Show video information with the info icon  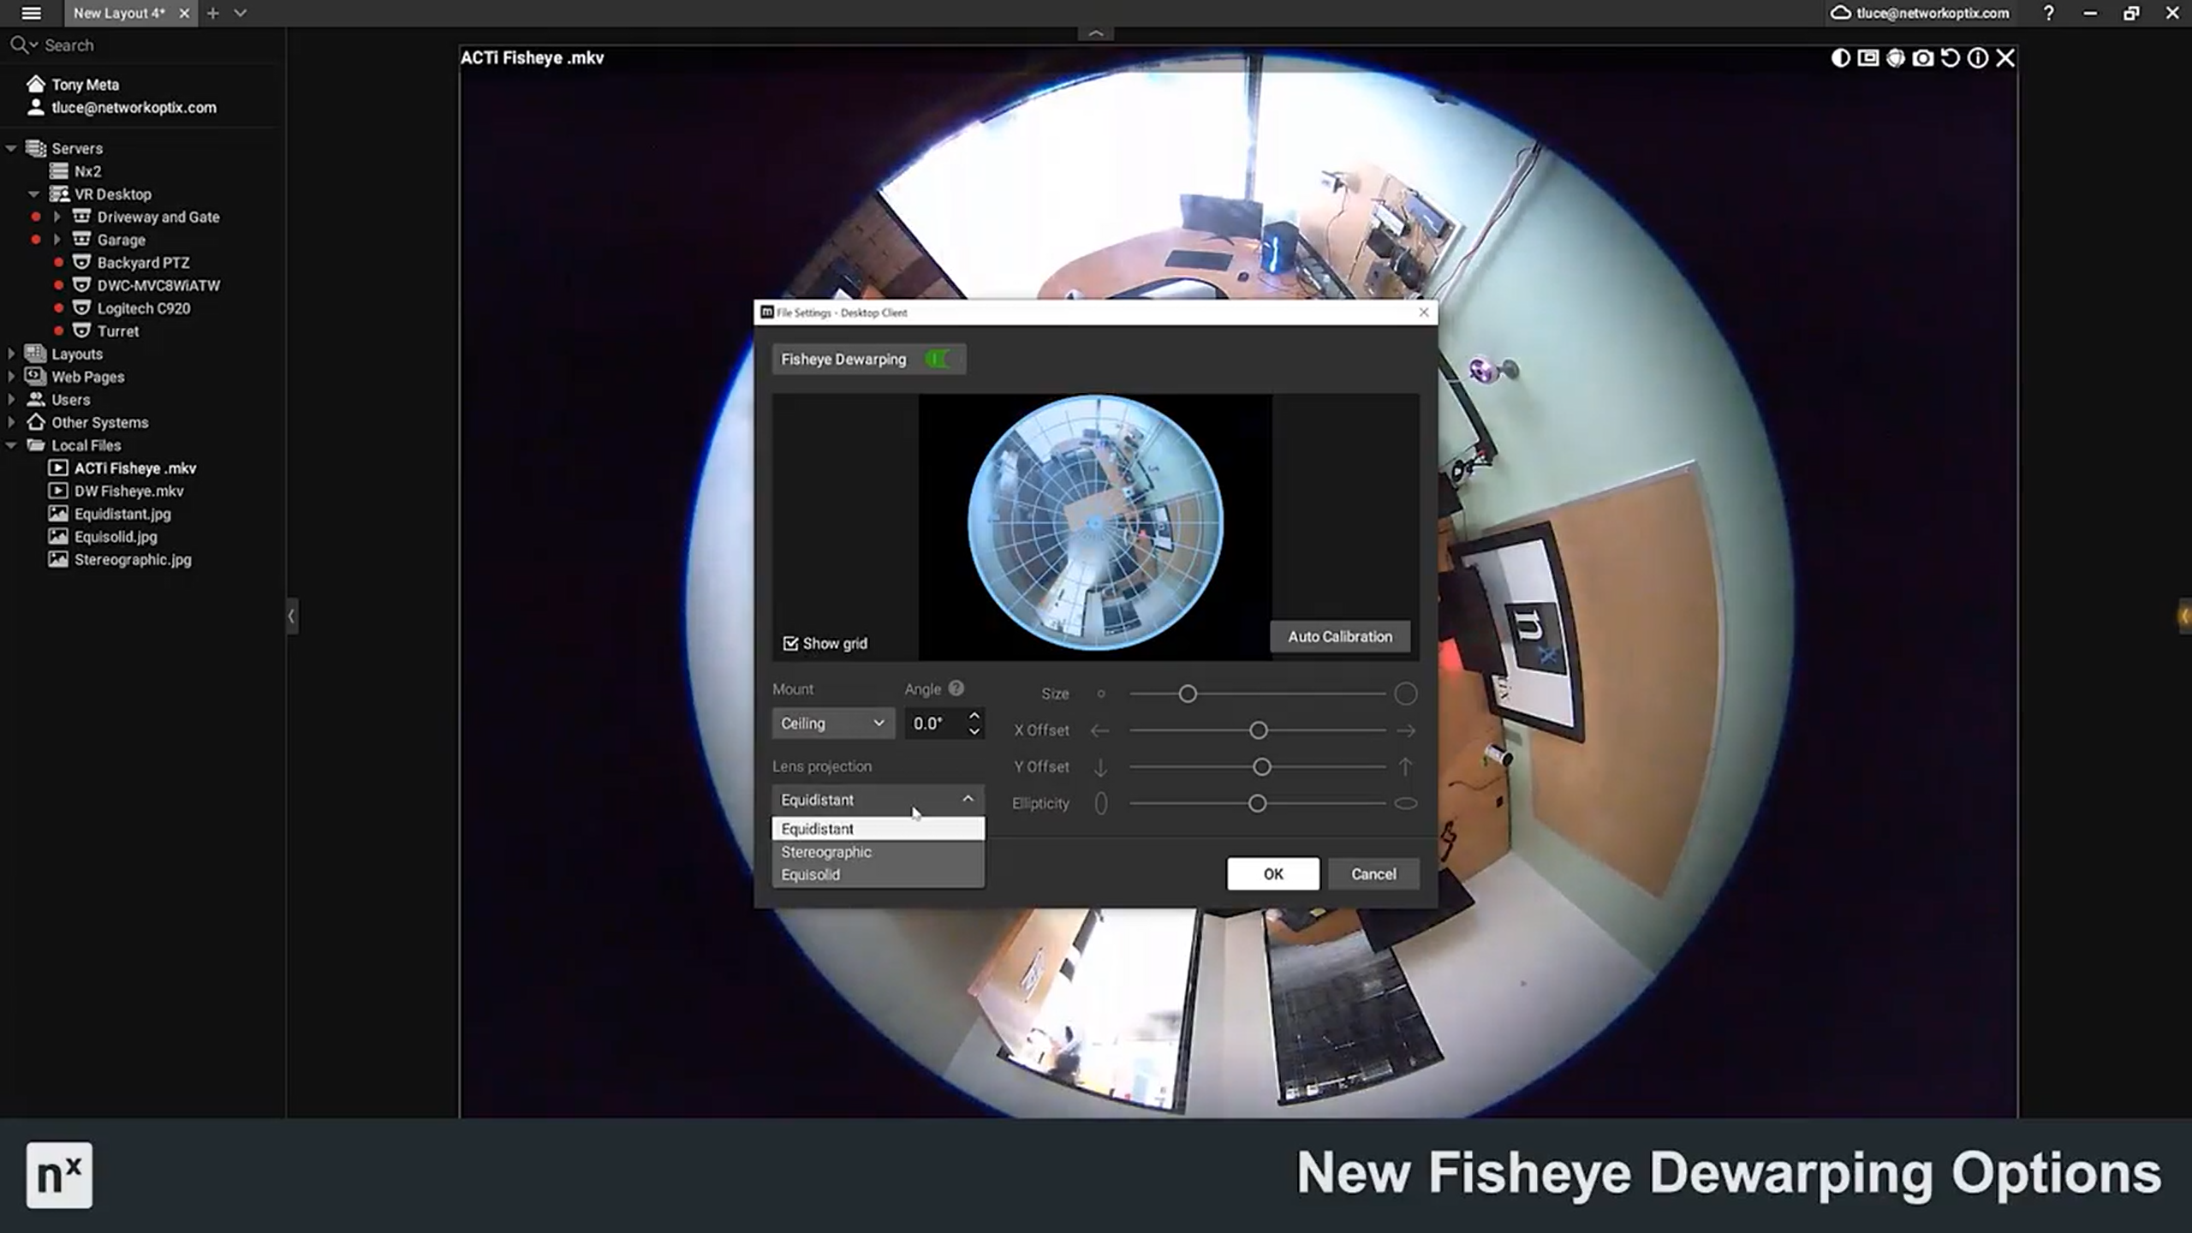pyautogui.click(x=1977, y=57)
